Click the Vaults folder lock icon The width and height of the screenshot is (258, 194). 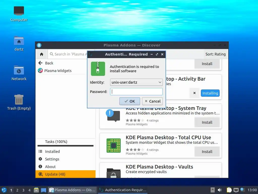(114, 173)
